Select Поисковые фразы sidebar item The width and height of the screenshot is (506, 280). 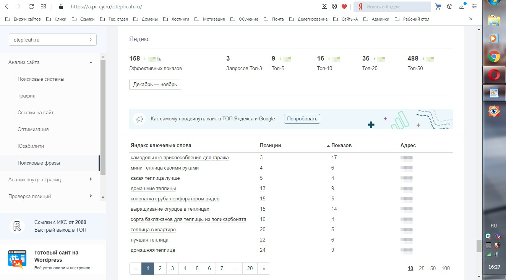tap(39, 163)
